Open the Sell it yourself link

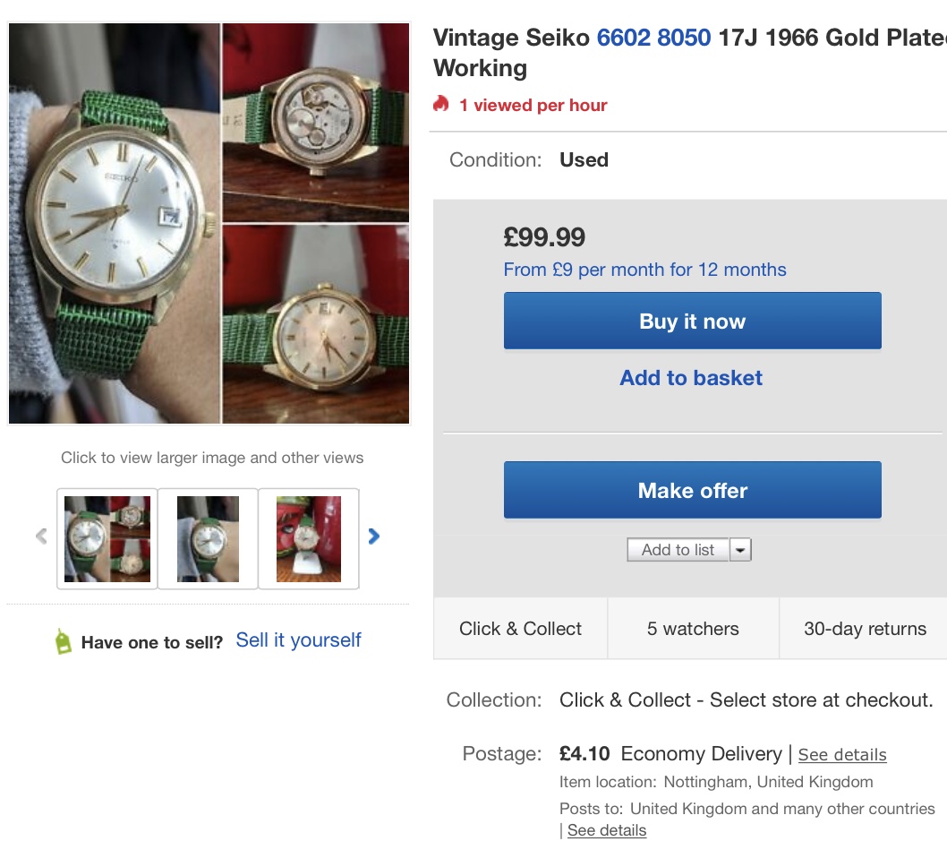[298, 640]
